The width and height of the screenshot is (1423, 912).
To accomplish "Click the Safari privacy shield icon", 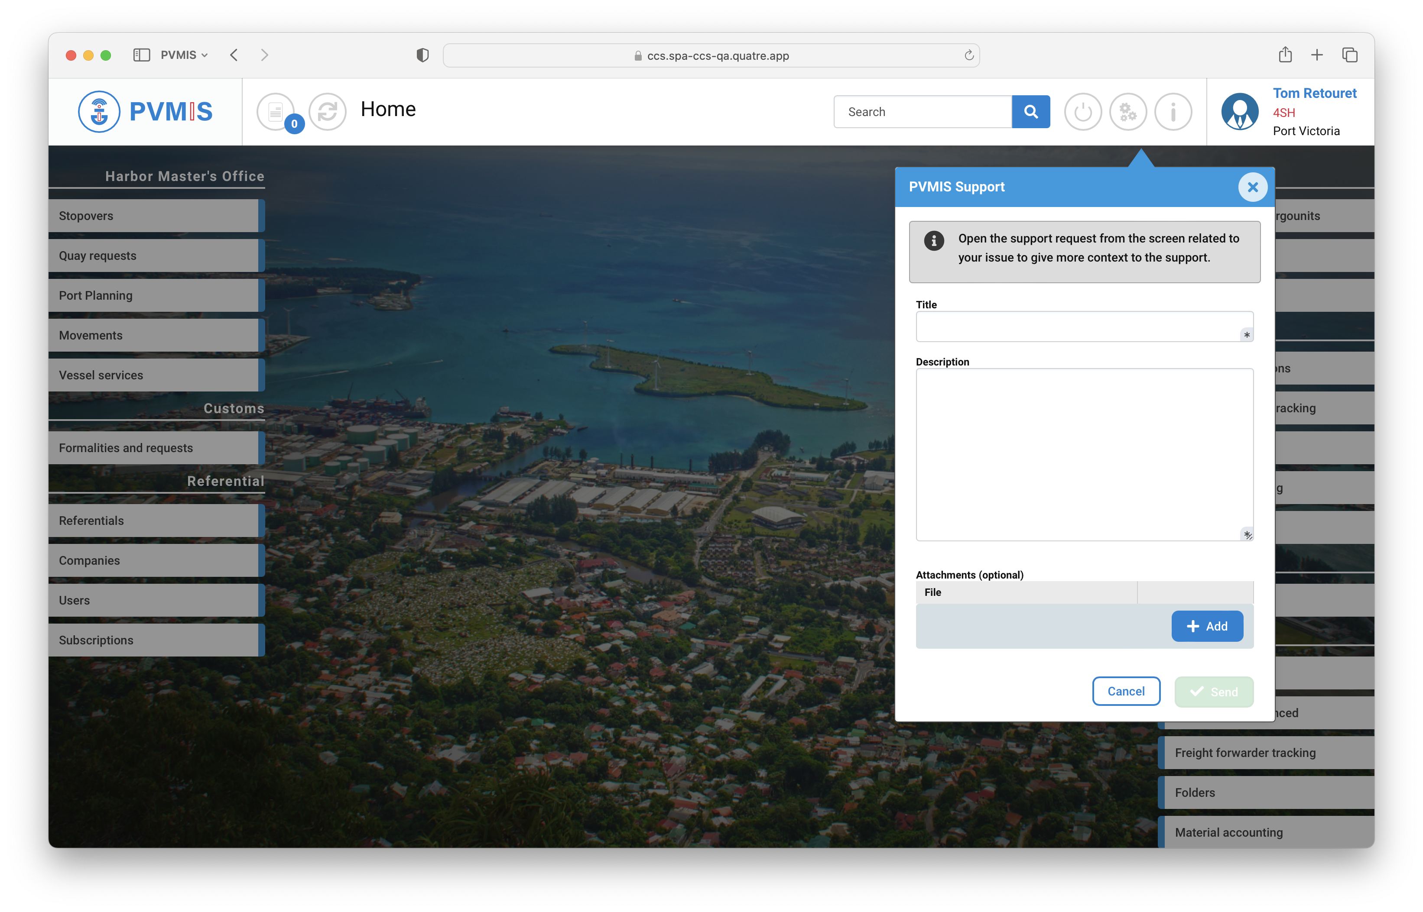I will 422,55.
